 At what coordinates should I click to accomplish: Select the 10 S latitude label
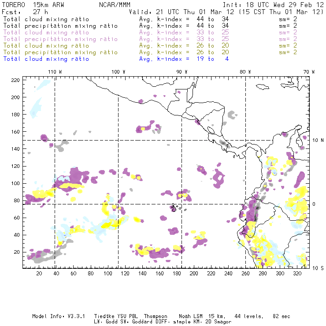click(x=319, y=268)
